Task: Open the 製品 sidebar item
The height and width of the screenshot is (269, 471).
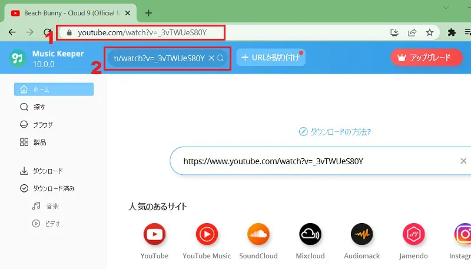Action: point(33,142)
